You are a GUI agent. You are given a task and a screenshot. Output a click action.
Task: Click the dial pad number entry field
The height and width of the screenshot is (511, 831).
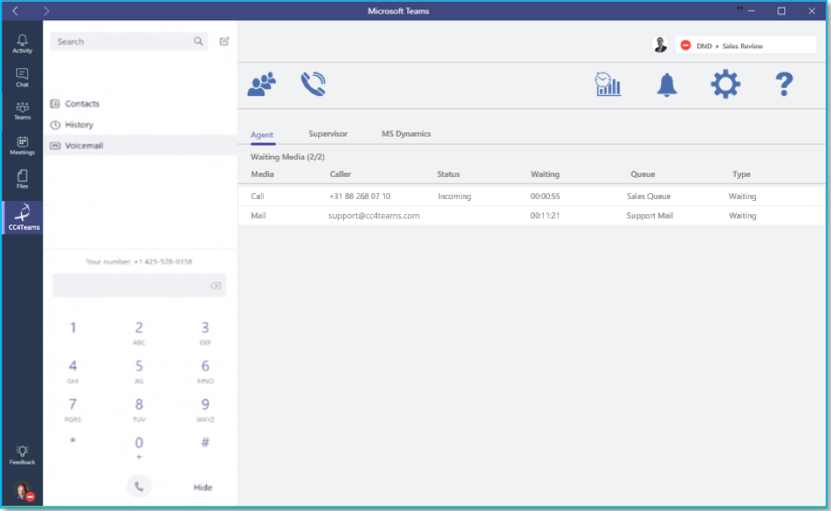coord(139,285)
